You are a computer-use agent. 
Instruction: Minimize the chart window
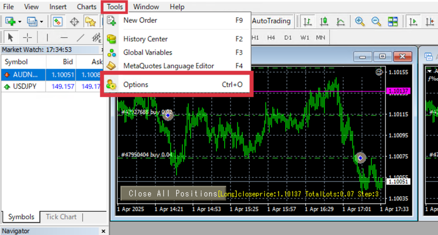click(363, 57)
